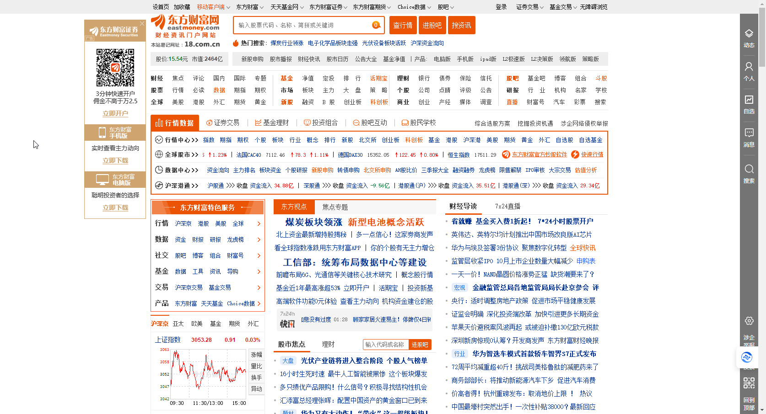Open the QR code icon in sidebar
This screenshot has height=414, width=766.
tap(749, 382)
